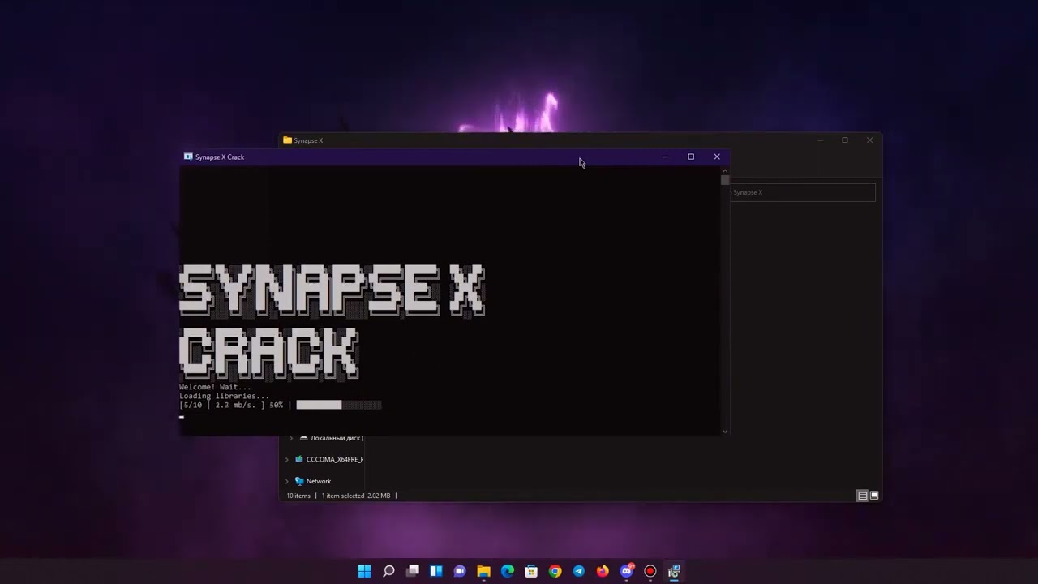Select CCCOMA_X64FRE in explorer sidebar
The width and height of the screenshot is (1038, 584).
[335, 459]
